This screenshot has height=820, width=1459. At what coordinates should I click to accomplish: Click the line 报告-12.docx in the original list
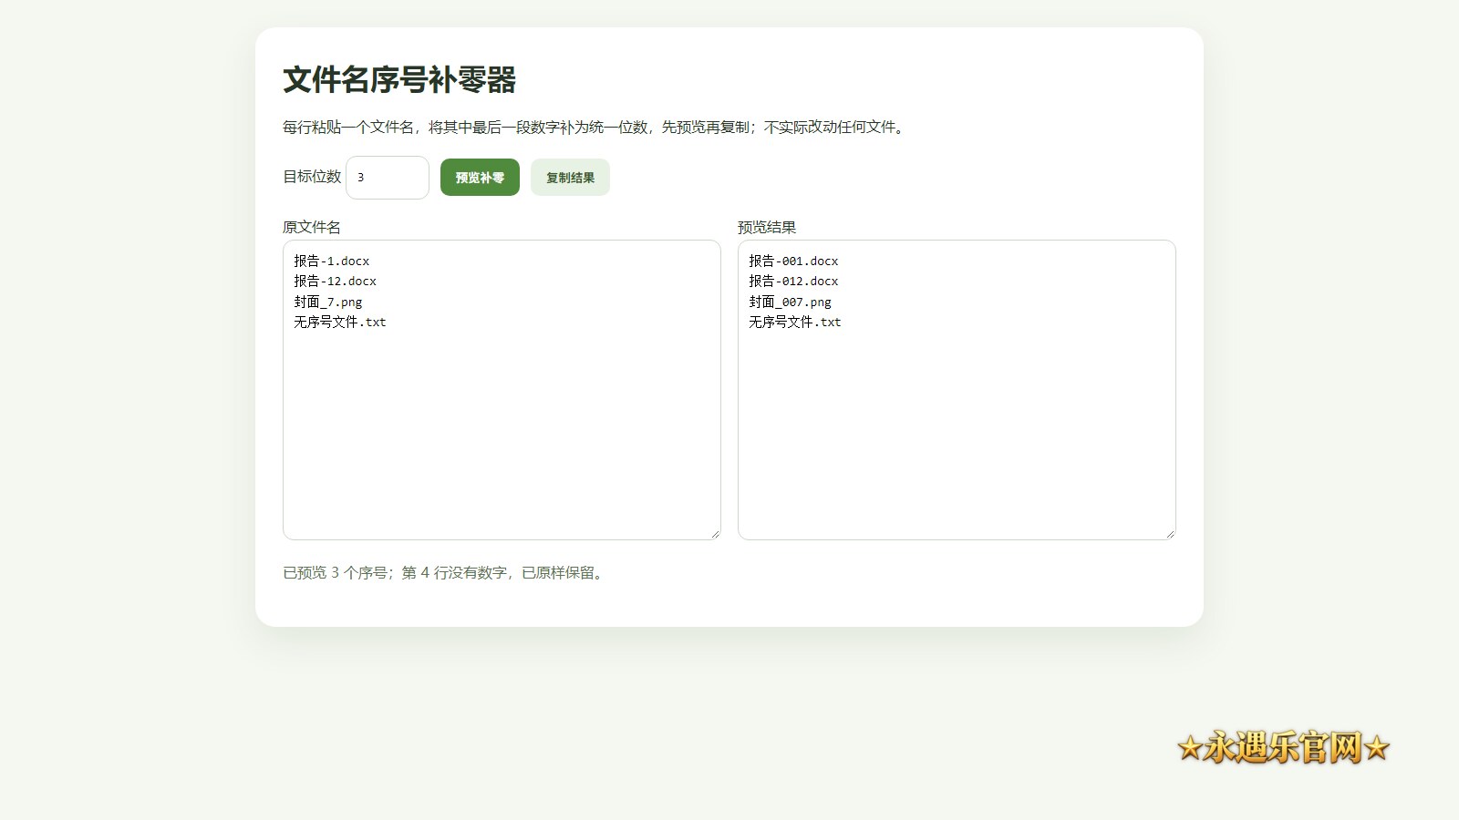(x=336, y=282)
